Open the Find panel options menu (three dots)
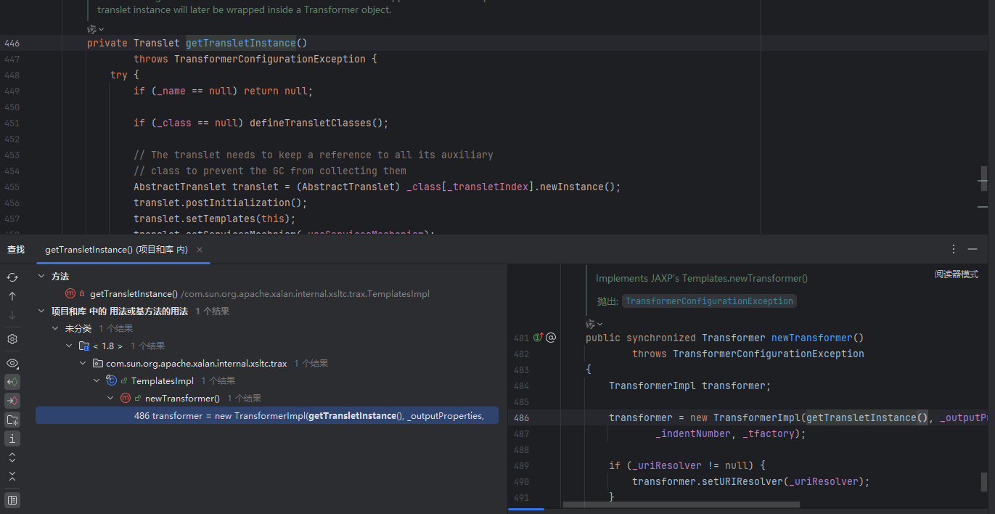995x514 pixels. (x=954, y=249)
